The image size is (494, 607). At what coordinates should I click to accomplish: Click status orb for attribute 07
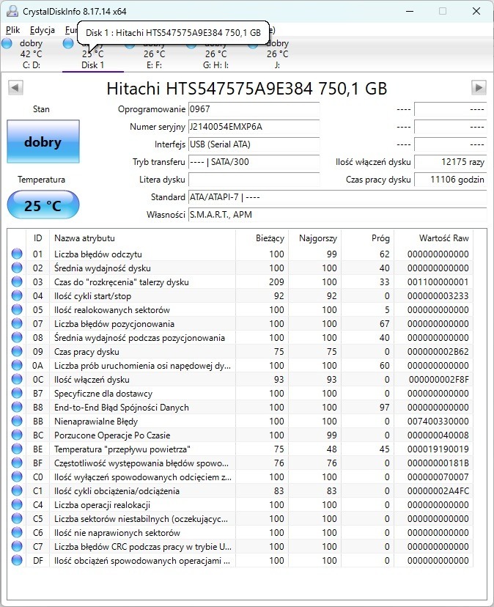(17, 323)
